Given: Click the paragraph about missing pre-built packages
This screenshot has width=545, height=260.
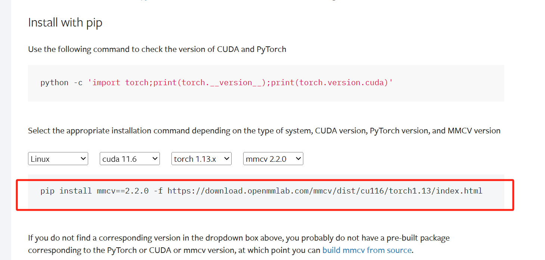Looking at the screenshot, I should [x=238, y=244].
